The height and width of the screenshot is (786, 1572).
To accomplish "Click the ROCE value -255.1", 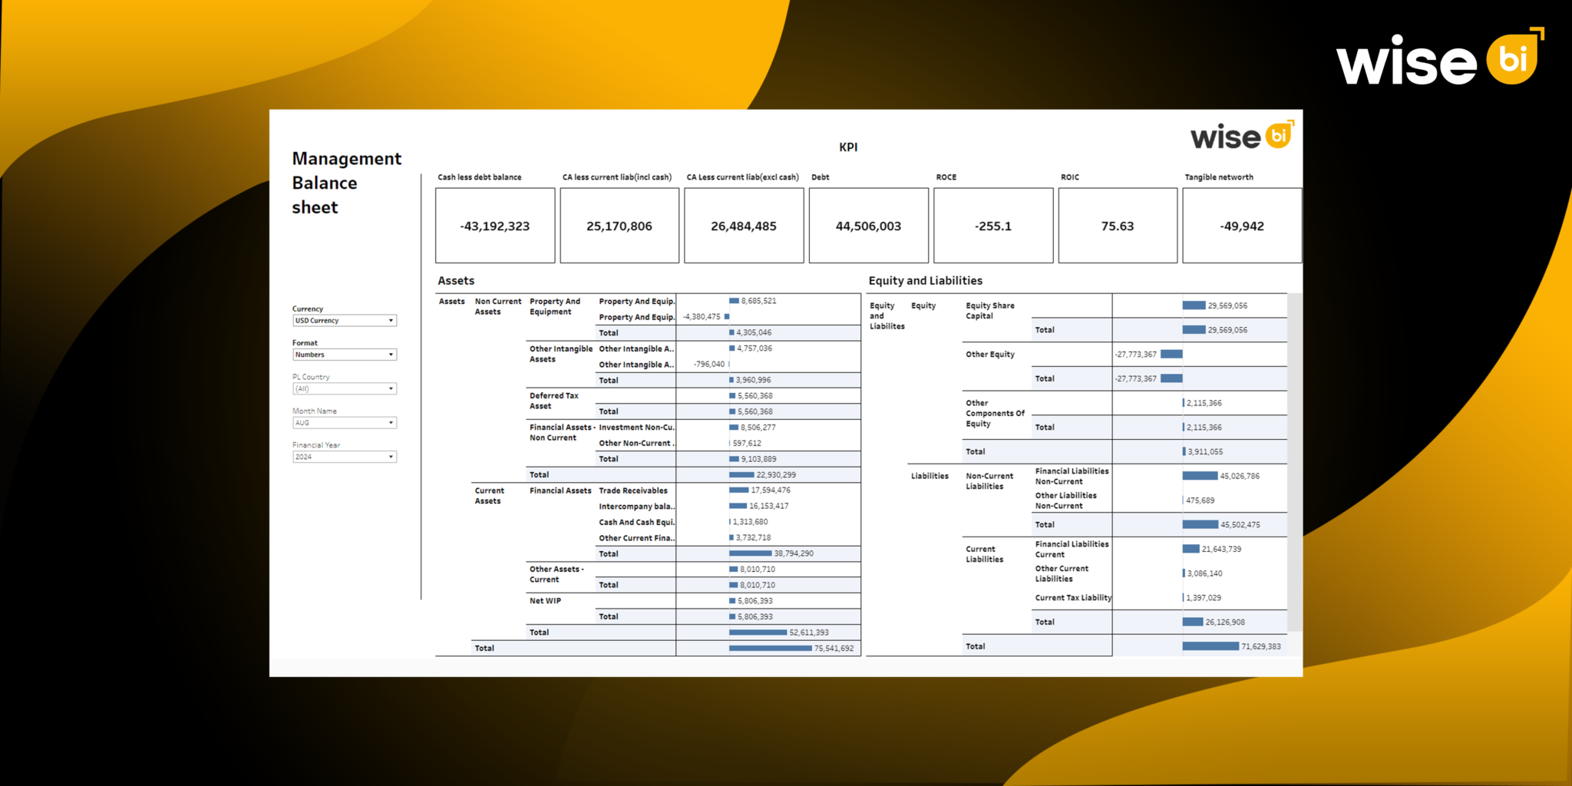I will click(992, 226).
